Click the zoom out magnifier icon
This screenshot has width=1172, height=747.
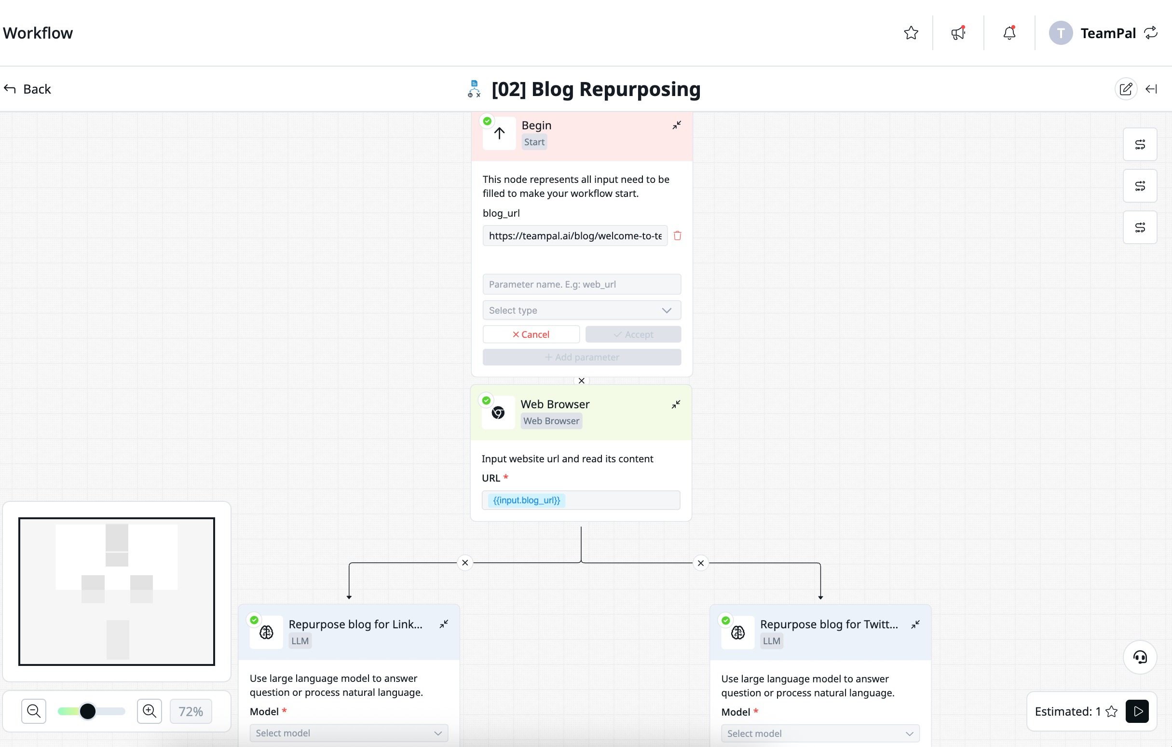pyautogui.click(x=34, y=711)
